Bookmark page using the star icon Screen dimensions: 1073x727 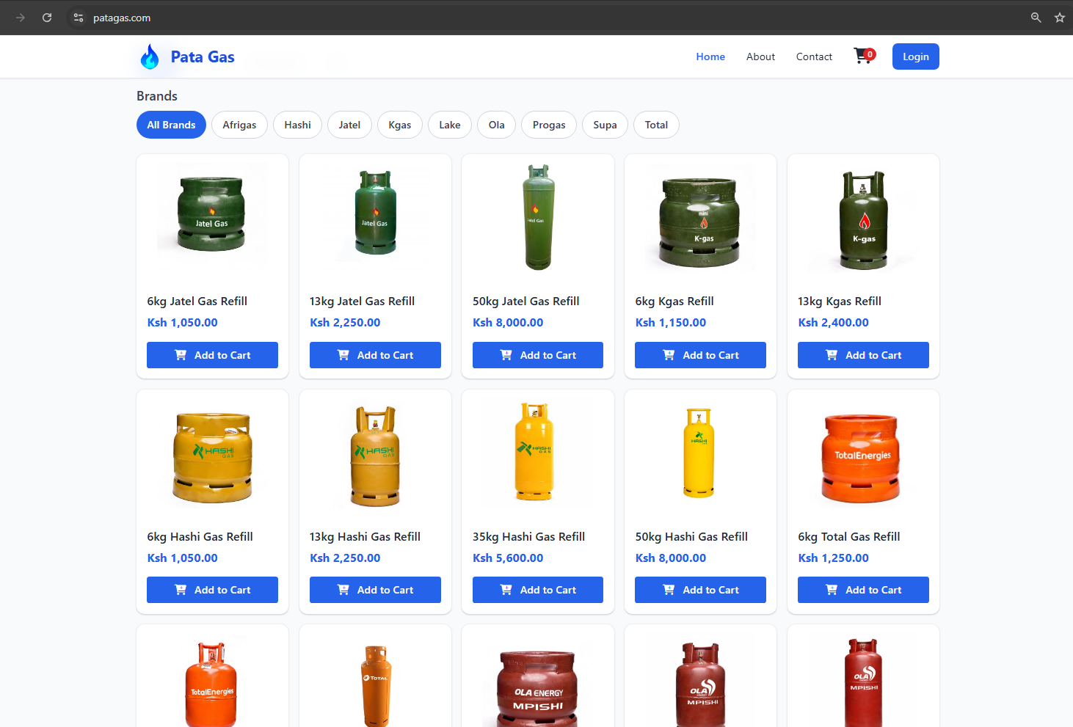1059,18
